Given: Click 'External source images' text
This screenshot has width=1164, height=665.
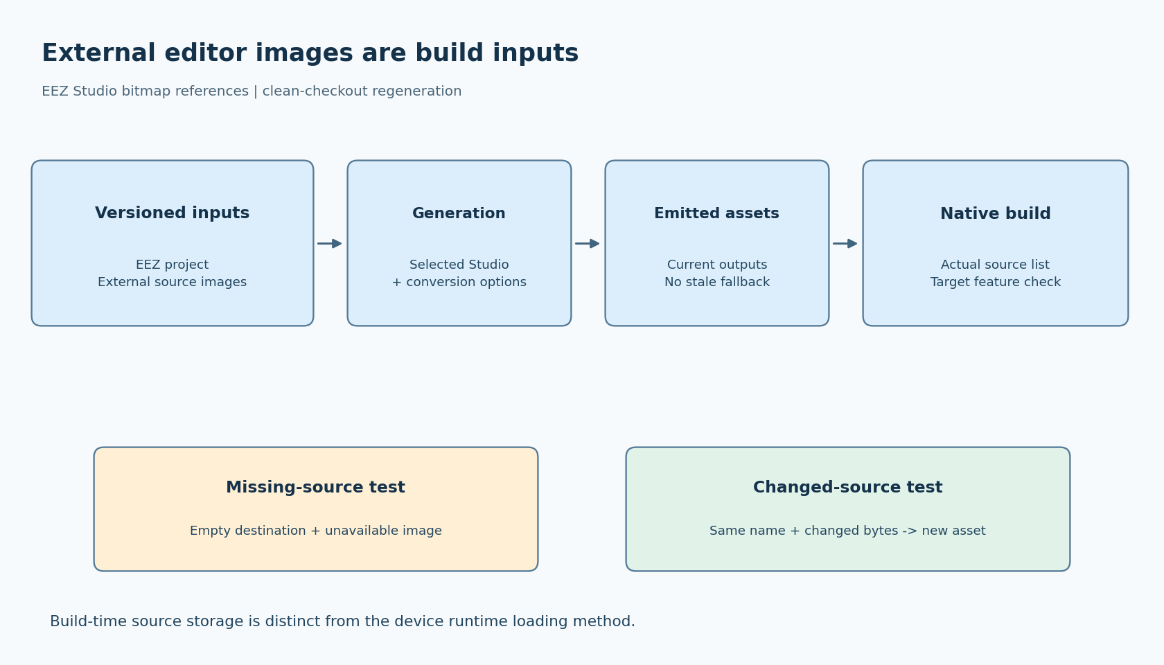Looking at the screenshot, I should pos(173,283).
